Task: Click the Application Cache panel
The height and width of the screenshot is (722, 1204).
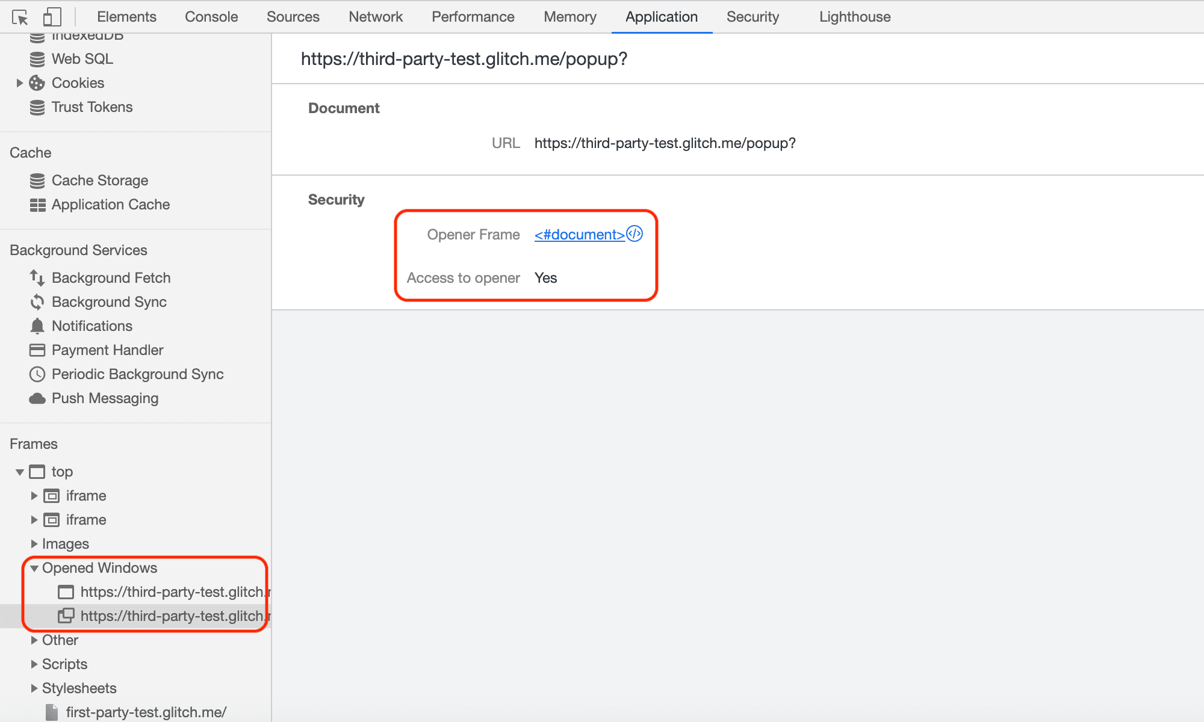Action: point(109,205)
